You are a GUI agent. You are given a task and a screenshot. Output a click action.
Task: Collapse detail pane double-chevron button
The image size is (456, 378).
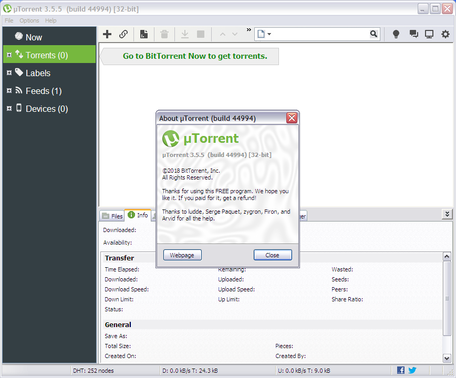[447, 214]
